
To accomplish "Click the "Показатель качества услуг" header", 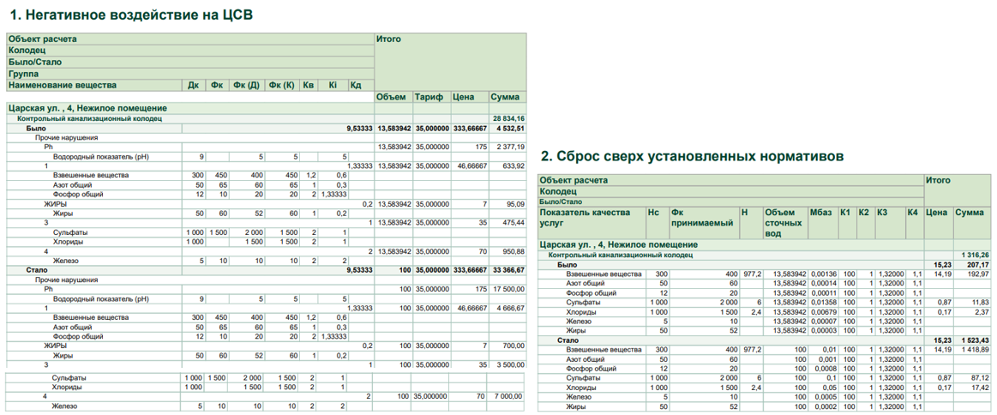I will pos(585,217).
